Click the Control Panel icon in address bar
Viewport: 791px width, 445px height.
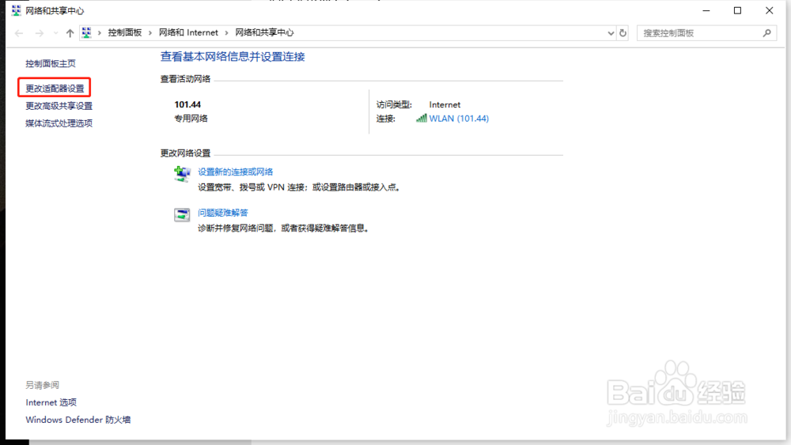[87, 32]
